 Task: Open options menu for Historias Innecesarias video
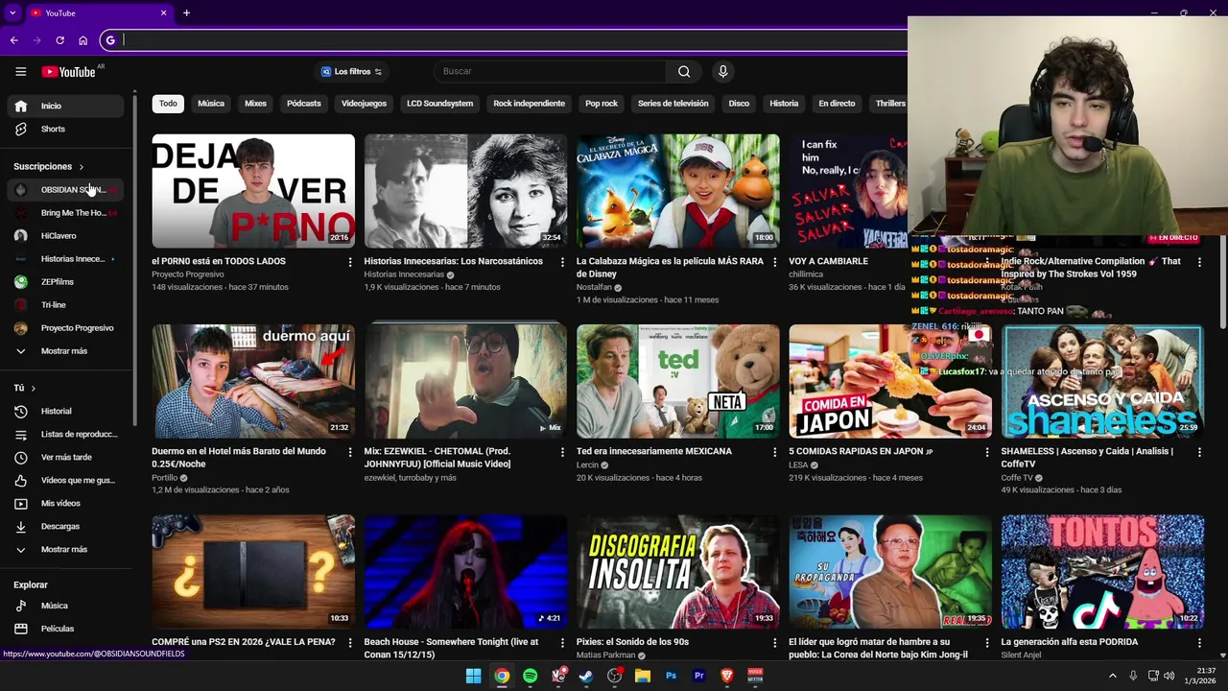pyautogui.click(x=562, y=262)
